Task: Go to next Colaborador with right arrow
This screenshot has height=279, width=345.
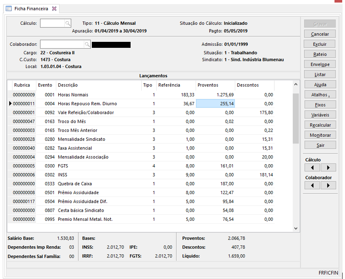Action: point(328,185)
